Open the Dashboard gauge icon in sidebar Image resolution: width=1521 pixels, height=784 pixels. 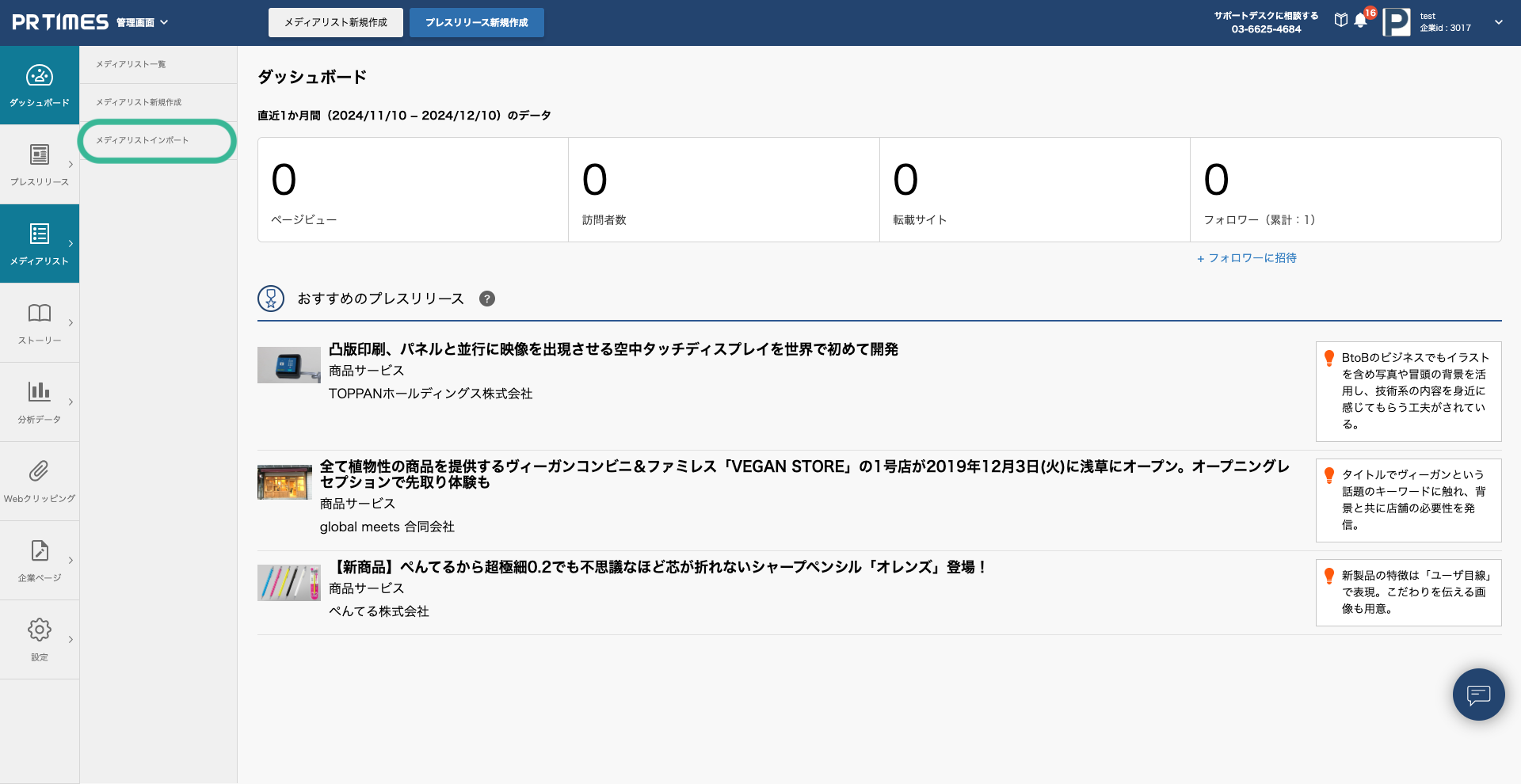coord(39,76)
